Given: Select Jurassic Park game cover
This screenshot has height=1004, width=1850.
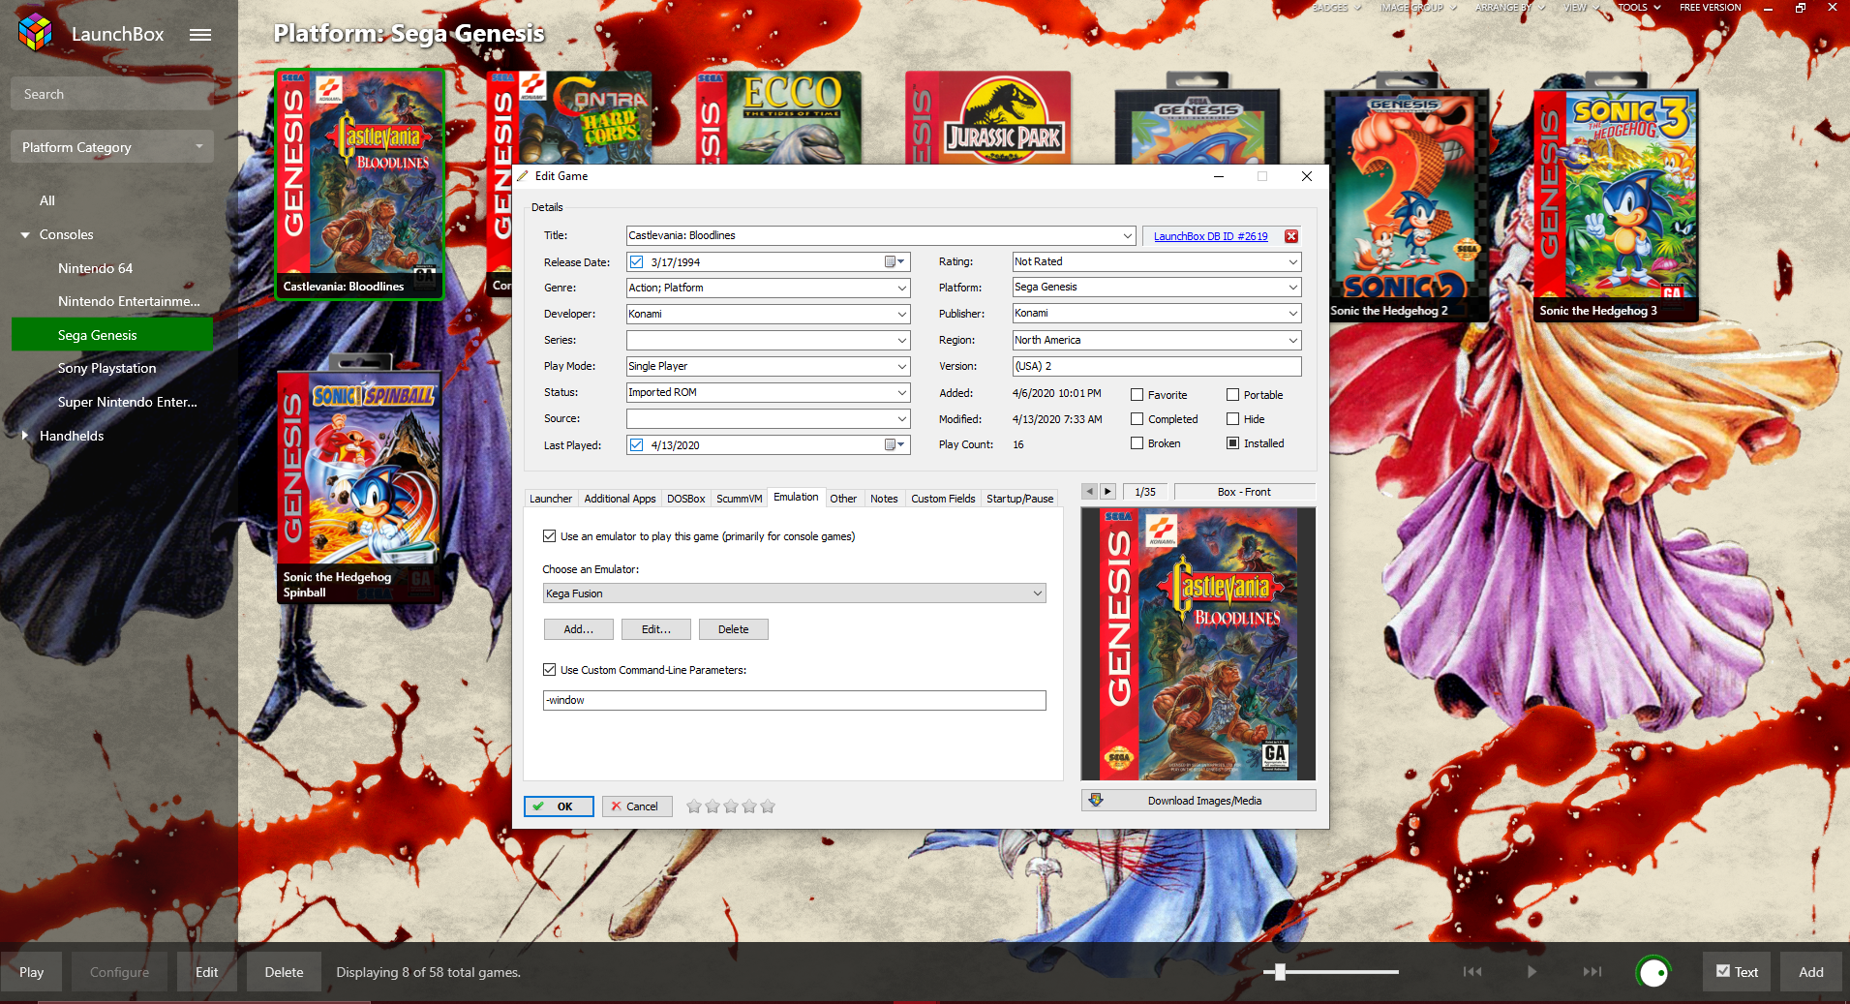Looking at the screenshot, I should pos(988,118).
